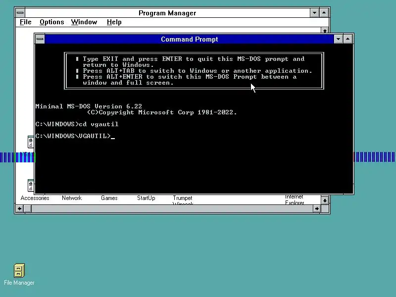Select the Internet Explorer program group
The image size is (396, 297).
coord(295,199)
